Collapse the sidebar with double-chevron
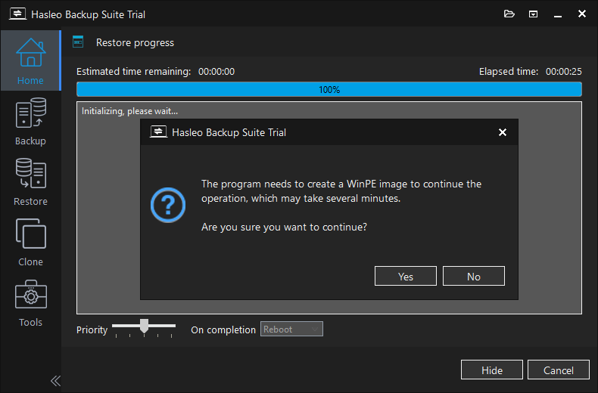The image size is (598, 393). 55,381
